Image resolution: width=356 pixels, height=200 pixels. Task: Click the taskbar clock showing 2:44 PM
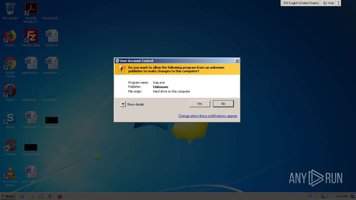pyautogui.click(x=342, y=196)
